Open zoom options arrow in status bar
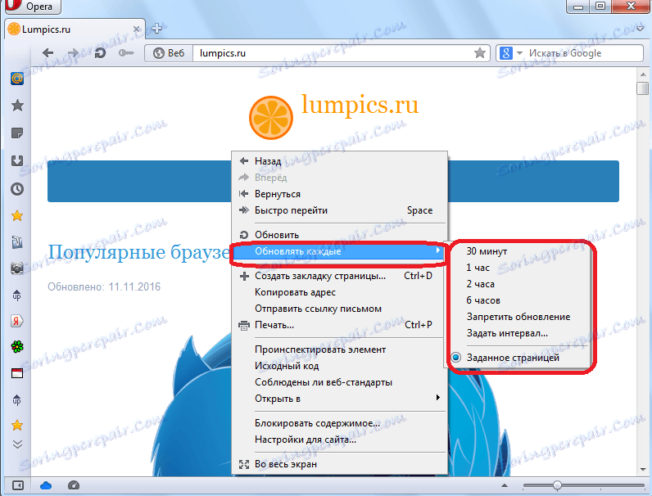The image size is (652, 496). coord(505,485)
